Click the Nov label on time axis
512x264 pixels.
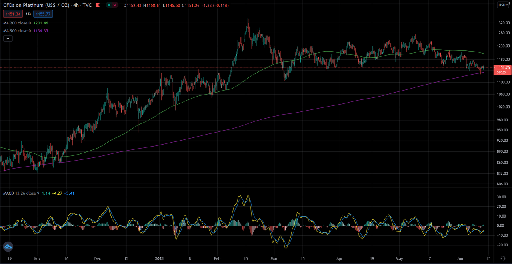coord(36,258)
